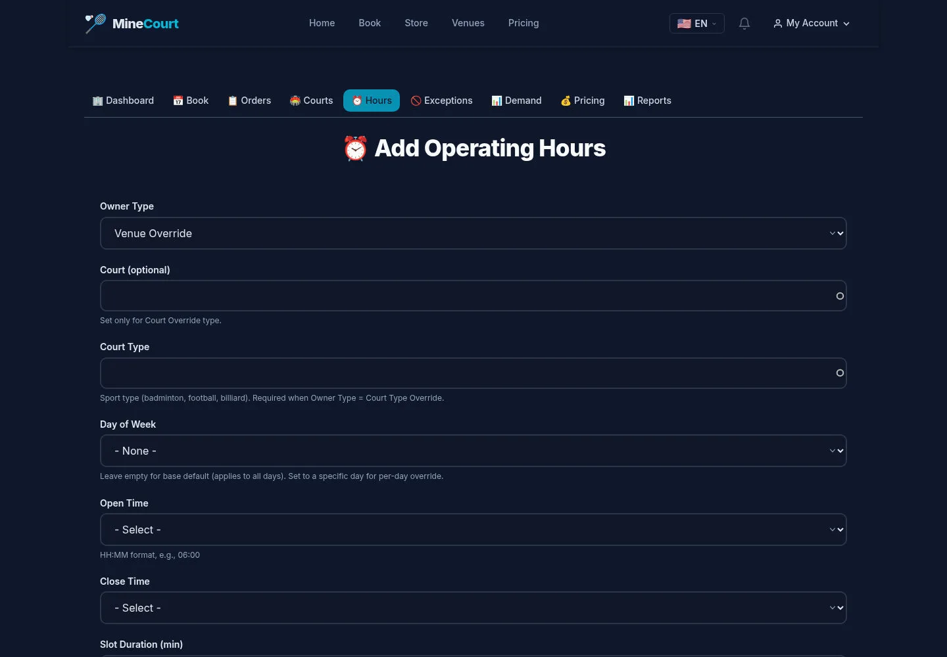Click Pricing in the top navigation bar
The width and height of the screenshot is (947, 657).
tap(523, 23)
